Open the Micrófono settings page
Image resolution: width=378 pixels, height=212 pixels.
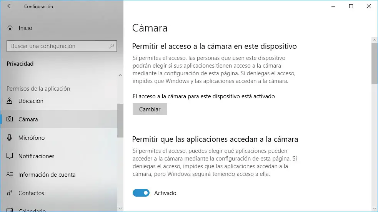[x=32, y=138]
